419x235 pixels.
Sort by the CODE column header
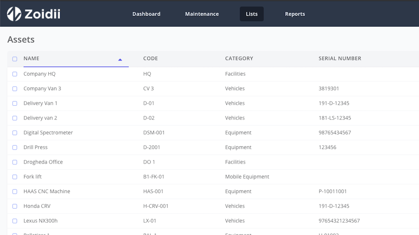pyautogui.click(x=151, y=58)
